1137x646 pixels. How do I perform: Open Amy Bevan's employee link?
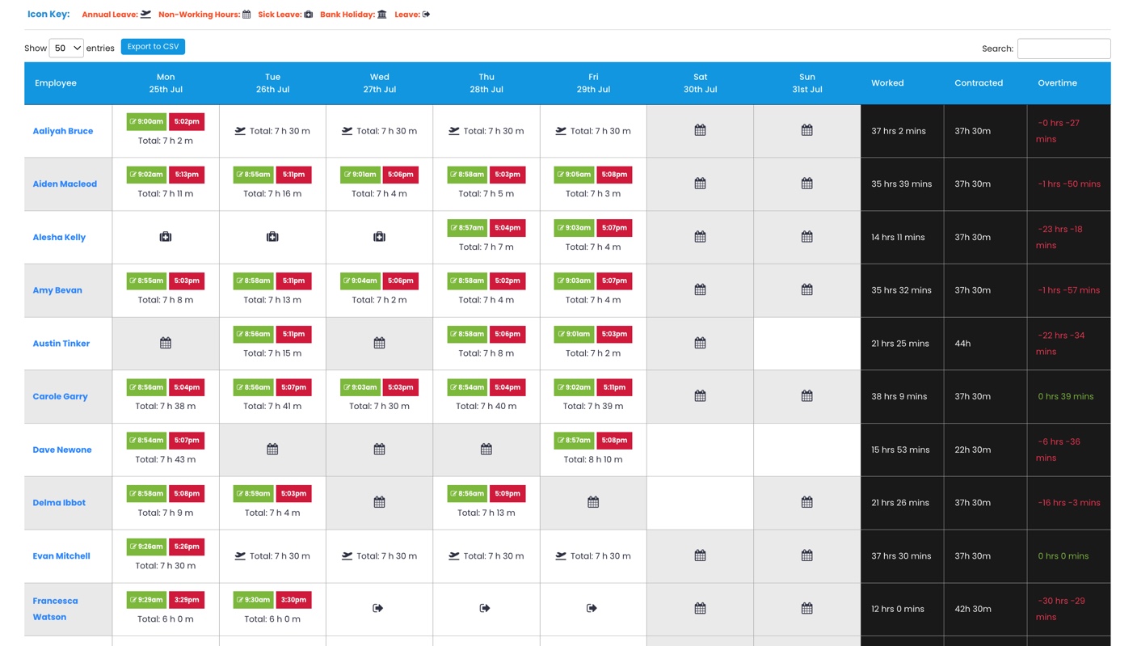point(57,290)
